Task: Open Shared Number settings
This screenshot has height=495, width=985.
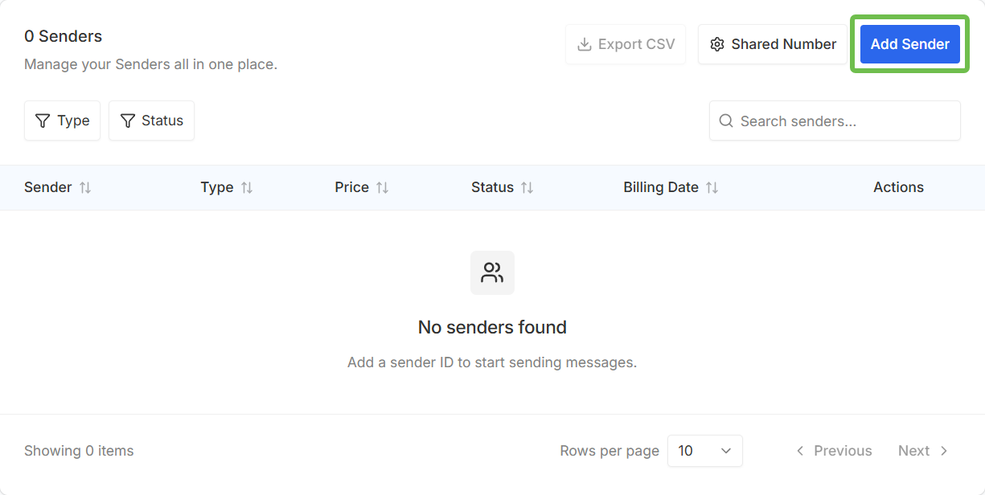Action: tap(773, 44)
